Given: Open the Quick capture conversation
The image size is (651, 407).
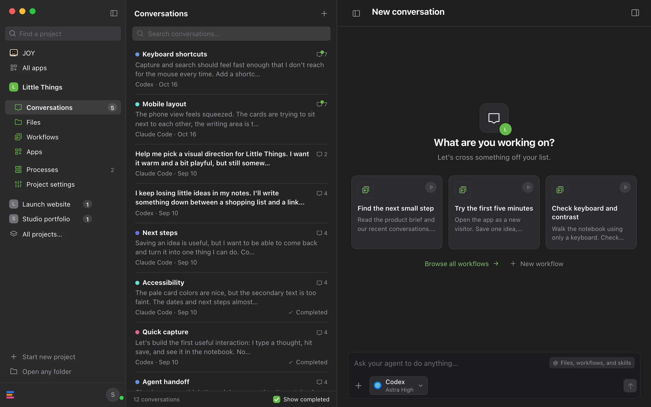Looking at the screenshot, I should [x=231, y=347].
